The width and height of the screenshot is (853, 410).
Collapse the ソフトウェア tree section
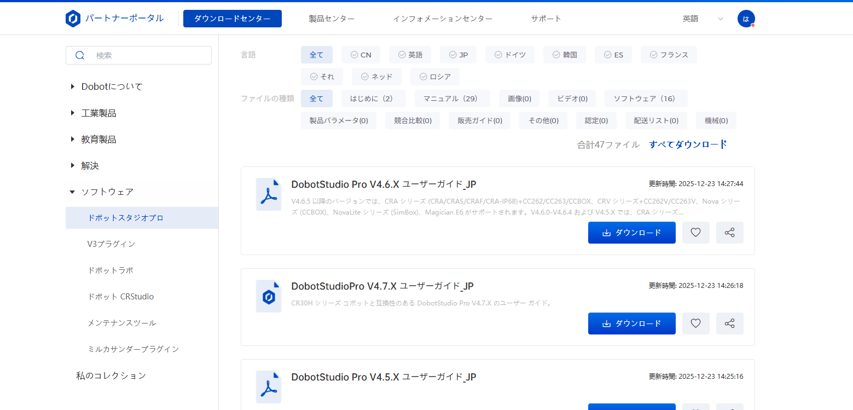point(73,192)
